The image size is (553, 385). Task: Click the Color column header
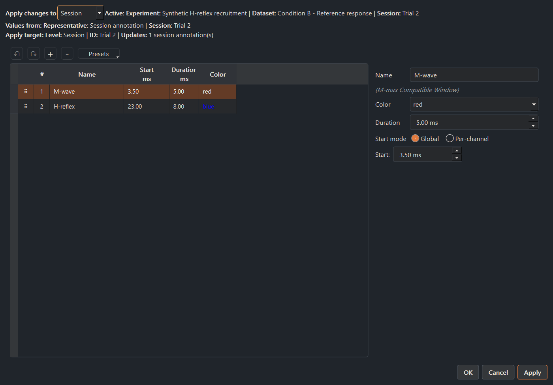coord(218,74)
